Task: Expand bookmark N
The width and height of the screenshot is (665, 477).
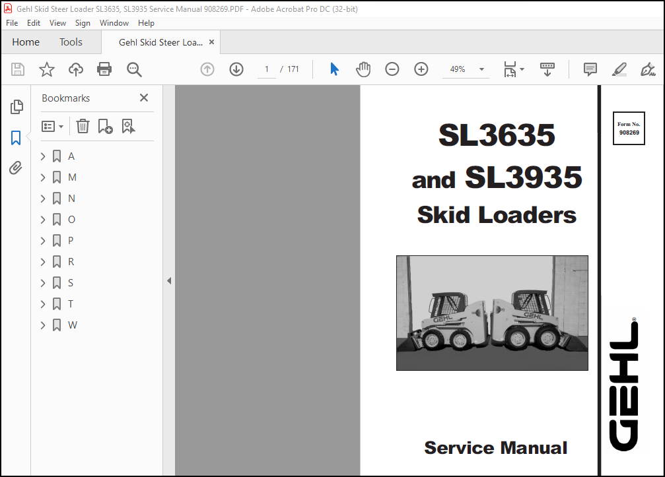Action: click(x=43, y=199)
